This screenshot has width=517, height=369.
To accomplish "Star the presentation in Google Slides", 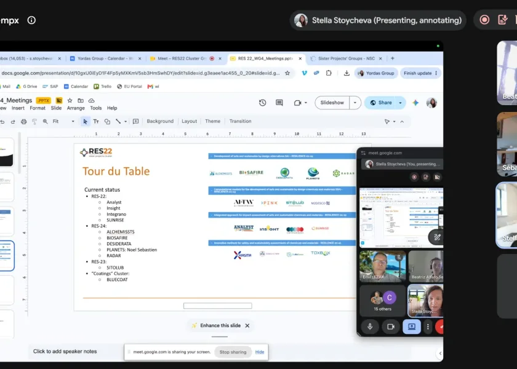I will pyautogui.click(x=70, y=100).
